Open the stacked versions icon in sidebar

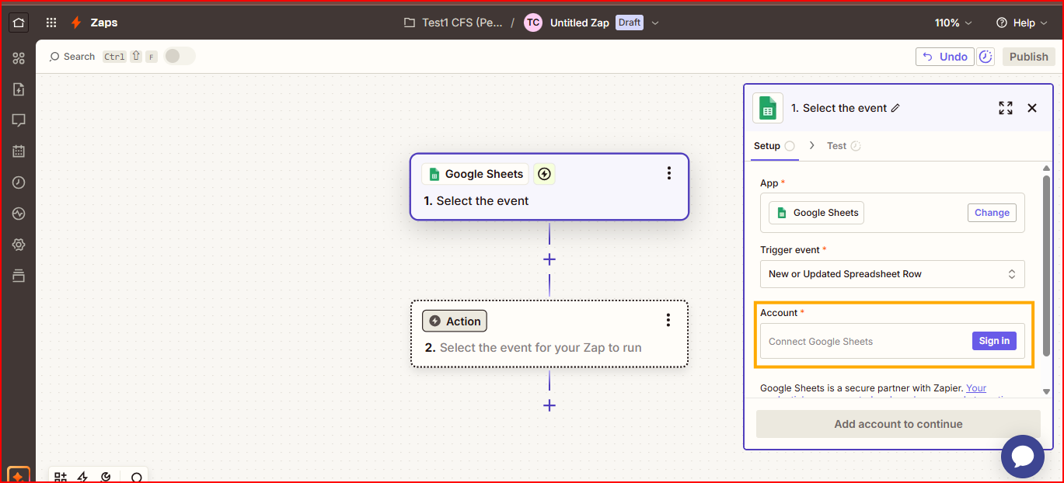pos(19,276)
